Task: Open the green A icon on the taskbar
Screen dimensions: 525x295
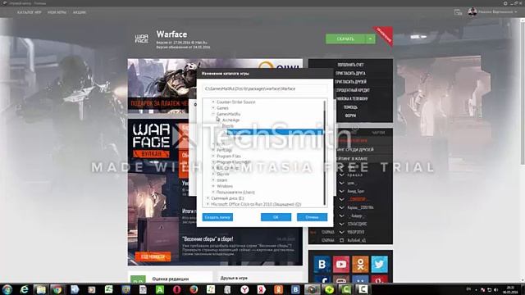Action: click(160, 289)
